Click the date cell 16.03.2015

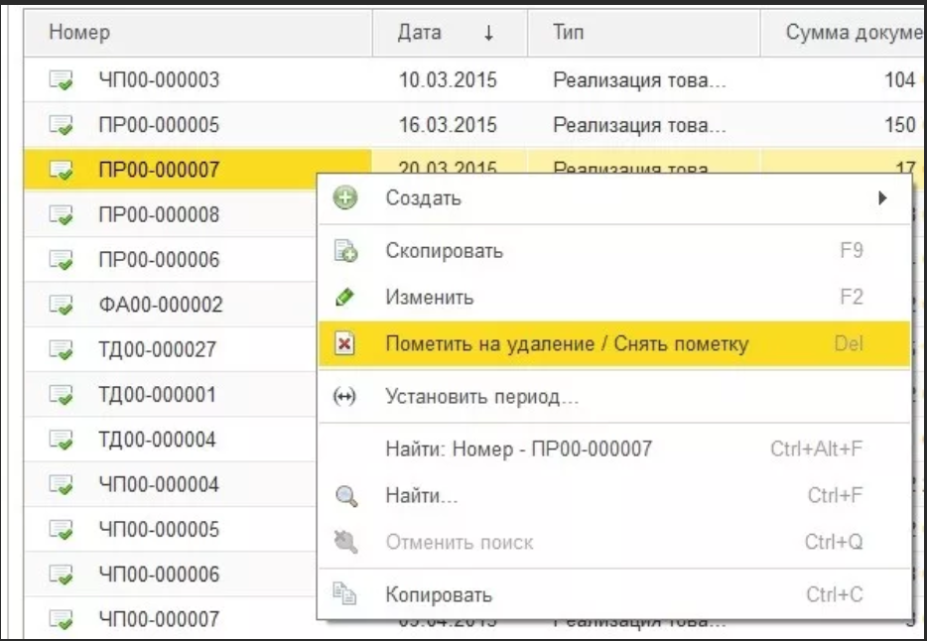448,125
